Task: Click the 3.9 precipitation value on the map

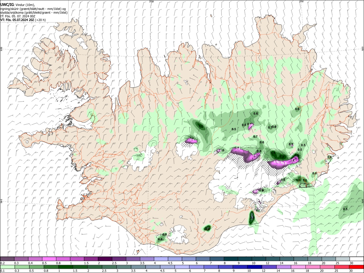Action: (x=252, y=218)
